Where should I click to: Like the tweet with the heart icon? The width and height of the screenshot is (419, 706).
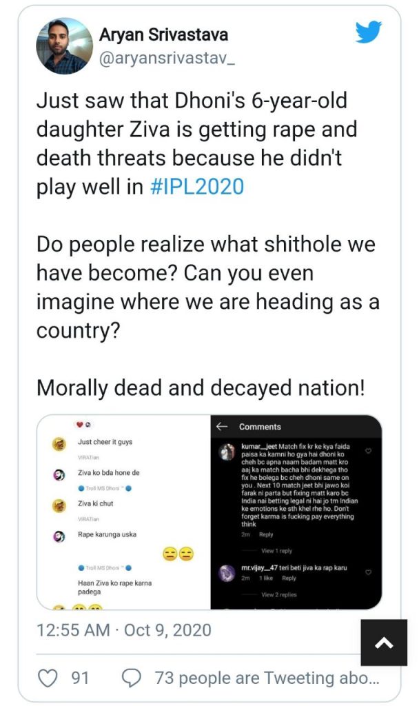[x=48, y=678]
